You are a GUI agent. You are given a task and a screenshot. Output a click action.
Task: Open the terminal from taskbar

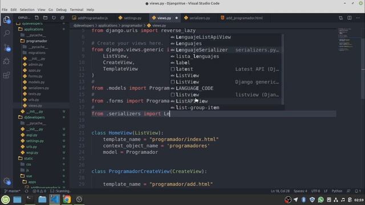click(x=30, y=199)
